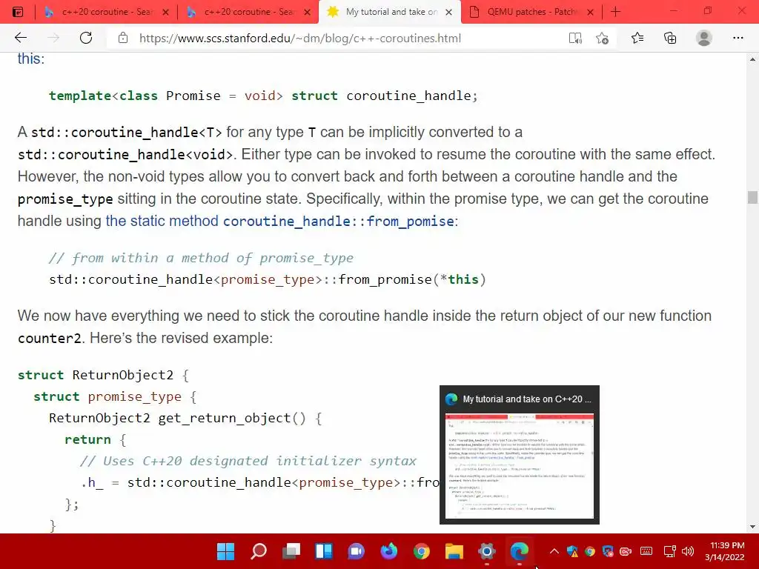Close the 'My tutorial and take on' tab

tap(448, 12)
